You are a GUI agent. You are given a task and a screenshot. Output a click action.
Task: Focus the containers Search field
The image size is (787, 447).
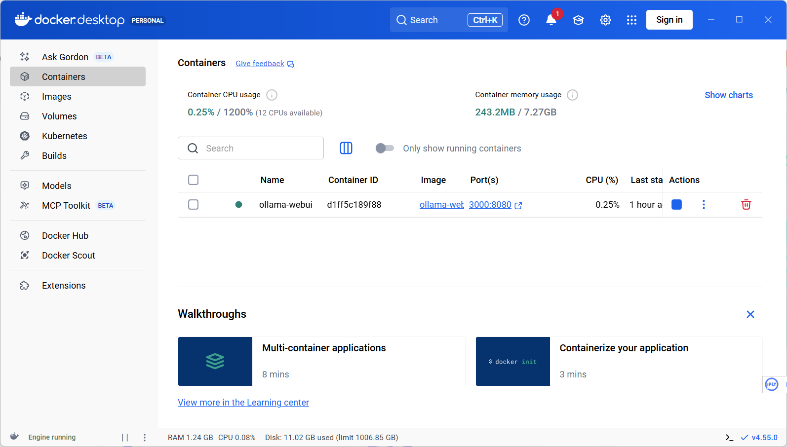tap(251, 148)
